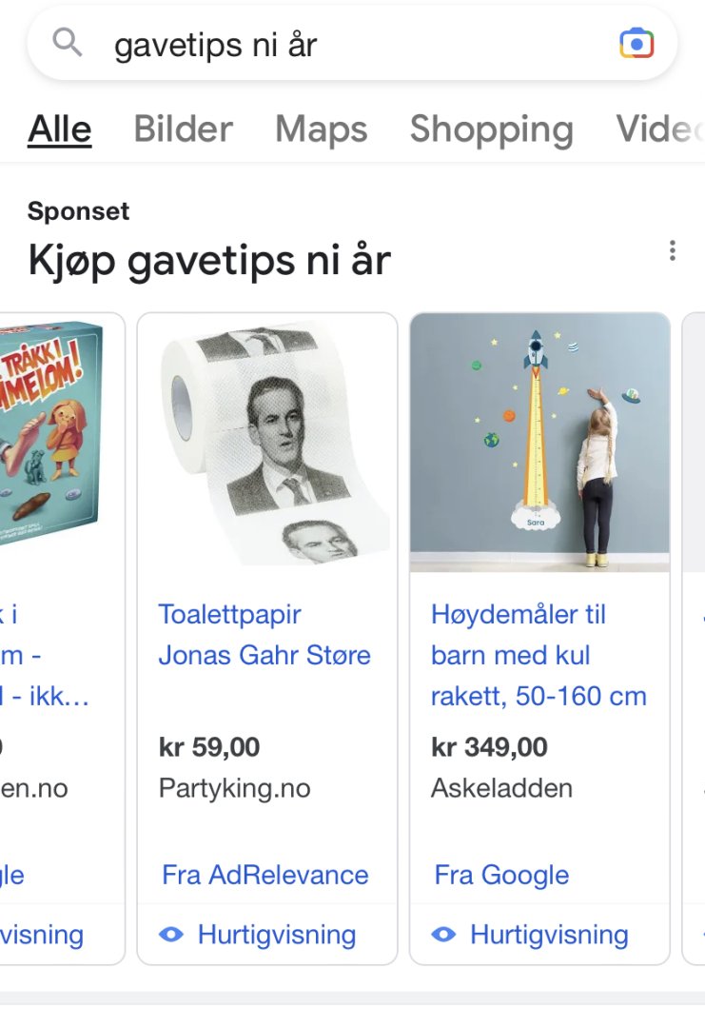Image resolution: width=705 pixels, height=1028 pixels.
Task: Open the 'Høydemåler til barn' product link
Action: click(539, 655)
